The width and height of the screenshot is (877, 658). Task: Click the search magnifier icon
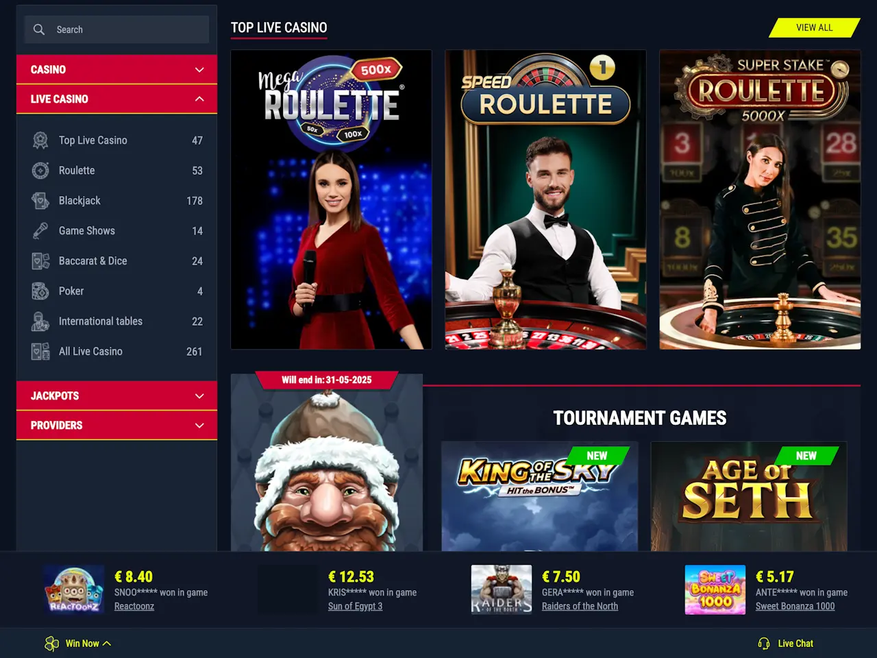39,29
